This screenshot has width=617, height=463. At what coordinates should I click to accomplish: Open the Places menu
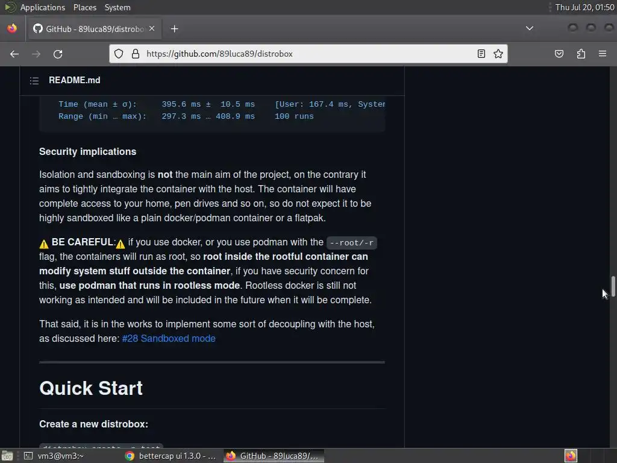[x=84, y=7]
